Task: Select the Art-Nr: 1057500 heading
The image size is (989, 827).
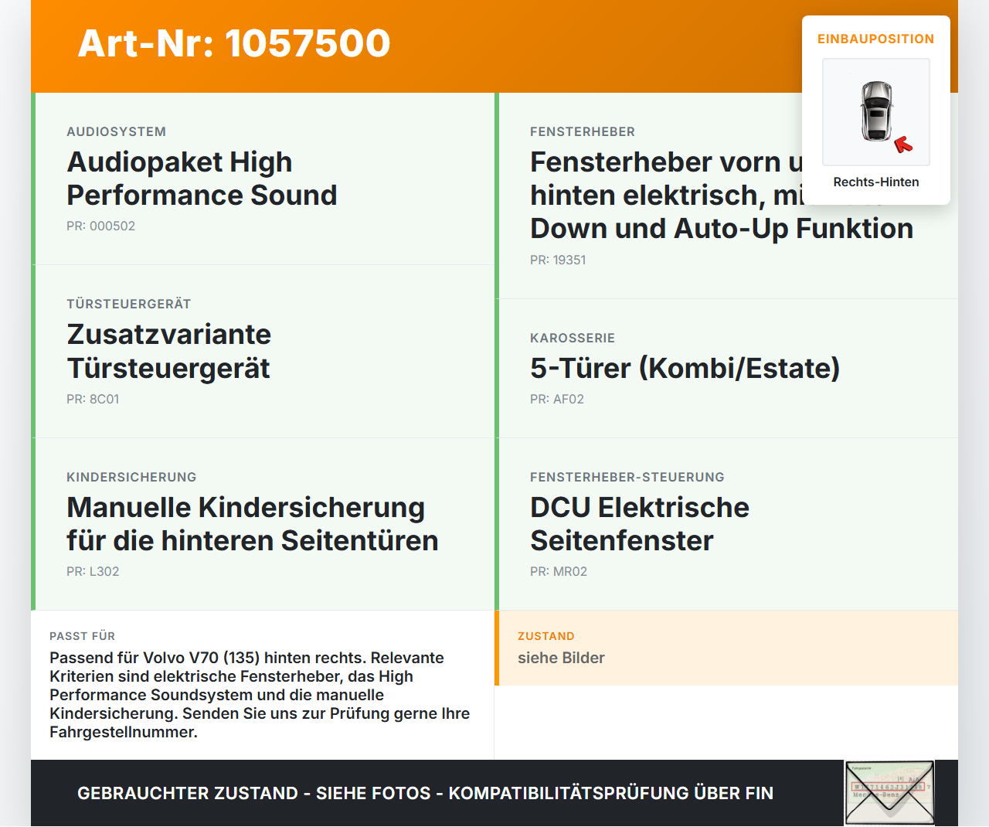Action: (234, 43)
